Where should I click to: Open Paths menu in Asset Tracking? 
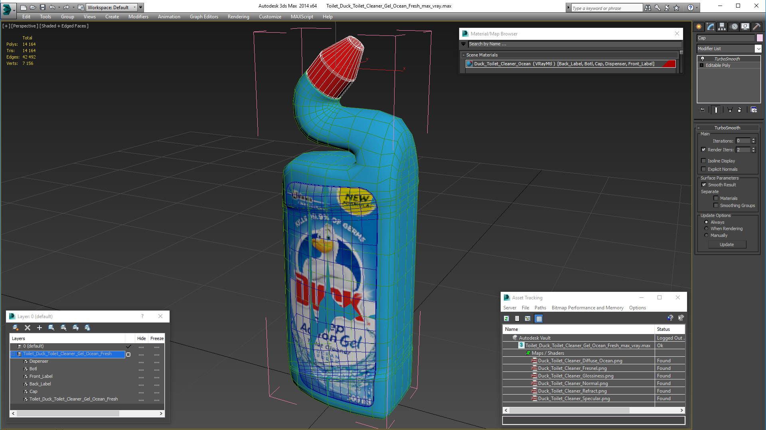click(540, 308)
